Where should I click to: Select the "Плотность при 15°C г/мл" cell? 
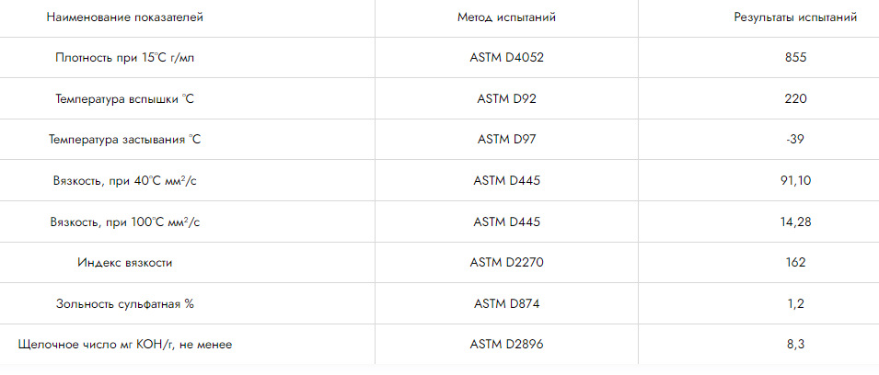[x=125, y=58]
